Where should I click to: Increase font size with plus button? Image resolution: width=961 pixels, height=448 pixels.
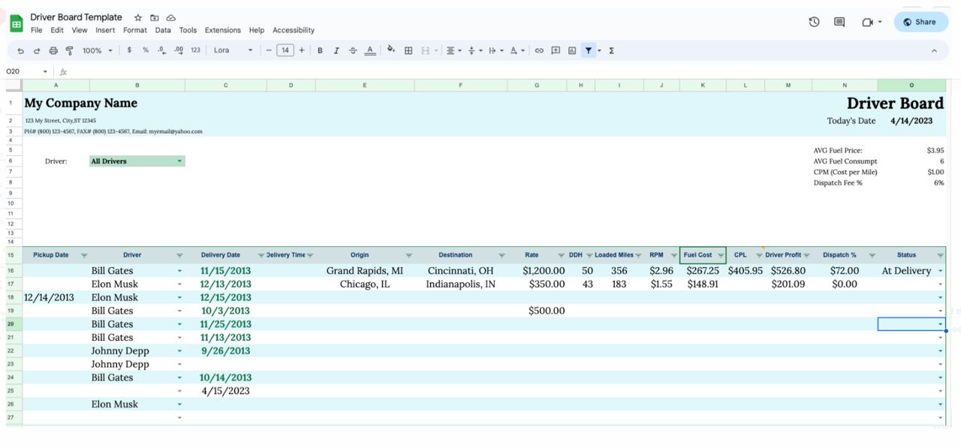(302, 50)
